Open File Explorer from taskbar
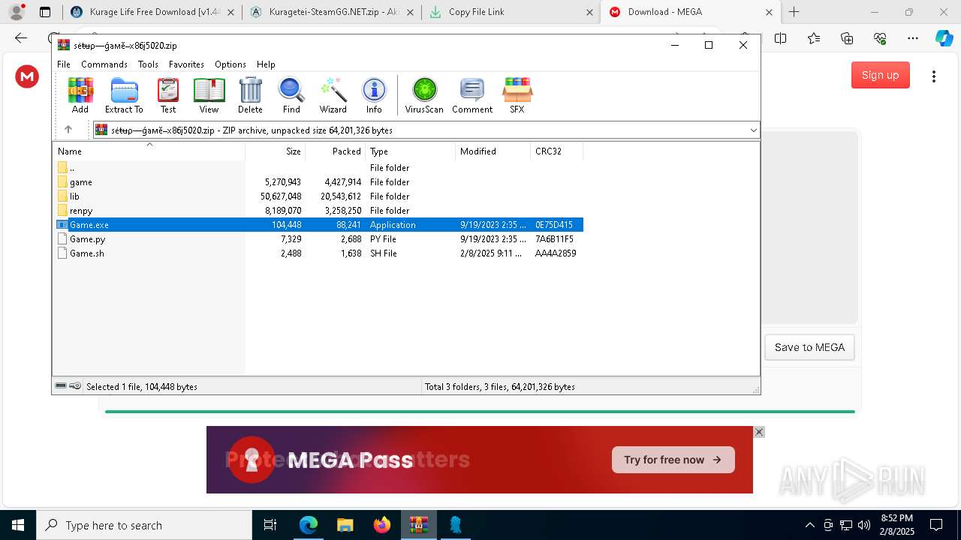Screen dimensions: 961x540 click(345, 525)
